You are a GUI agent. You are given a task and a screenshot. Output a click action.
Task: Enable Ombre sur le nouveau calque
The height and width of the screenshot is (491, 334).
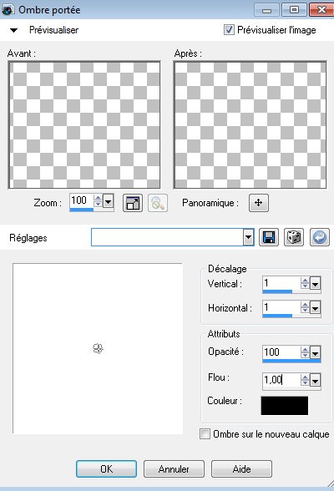point(205,434)
